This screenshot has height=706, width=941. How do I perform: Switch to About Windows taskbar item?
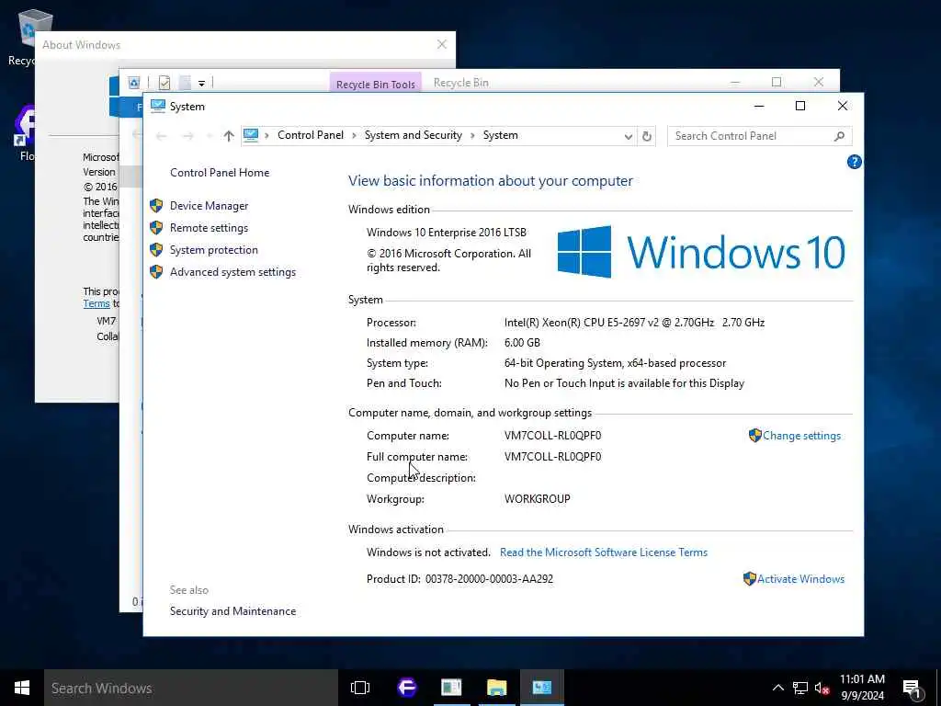tap(451, 688)
